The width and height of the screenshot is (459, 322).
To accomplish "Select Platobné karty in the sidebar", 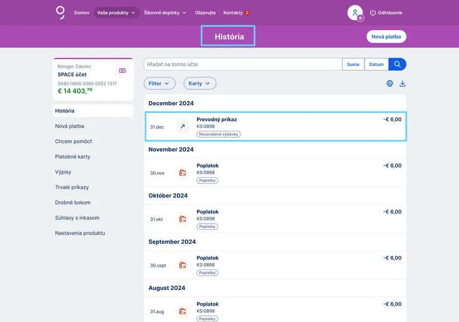I will (x=73, y=157).
